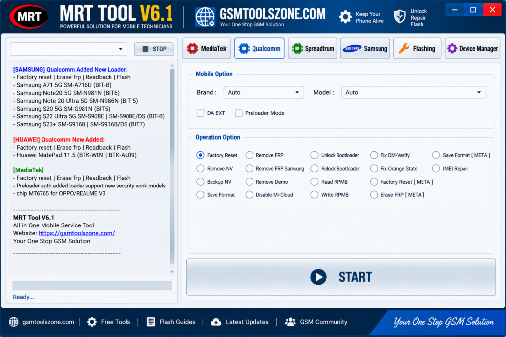The image size is (506, 337).
Task: Select the Remove FRP radio option
Action: pyautogui.click(x=249, y=155)
